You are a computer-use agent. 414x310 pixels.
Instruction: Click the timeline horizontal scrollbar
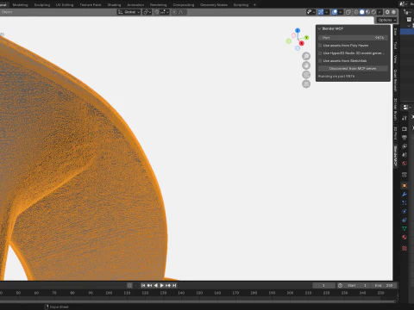(198, 301)
